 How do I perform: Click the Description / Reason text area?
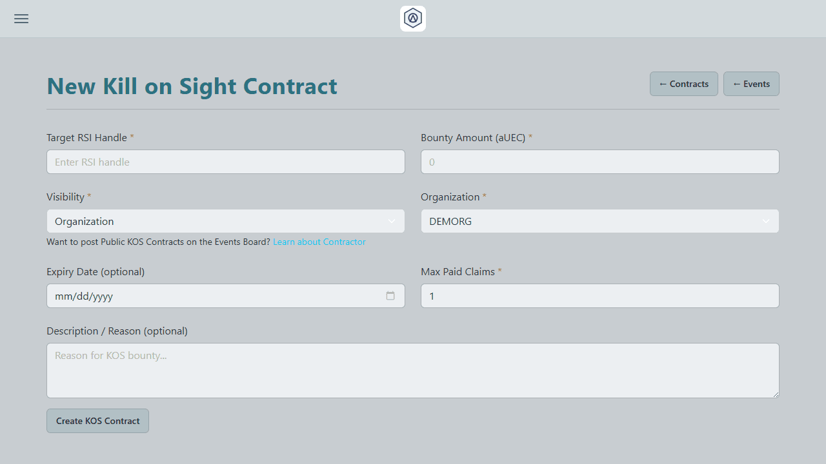pos(412,371)
